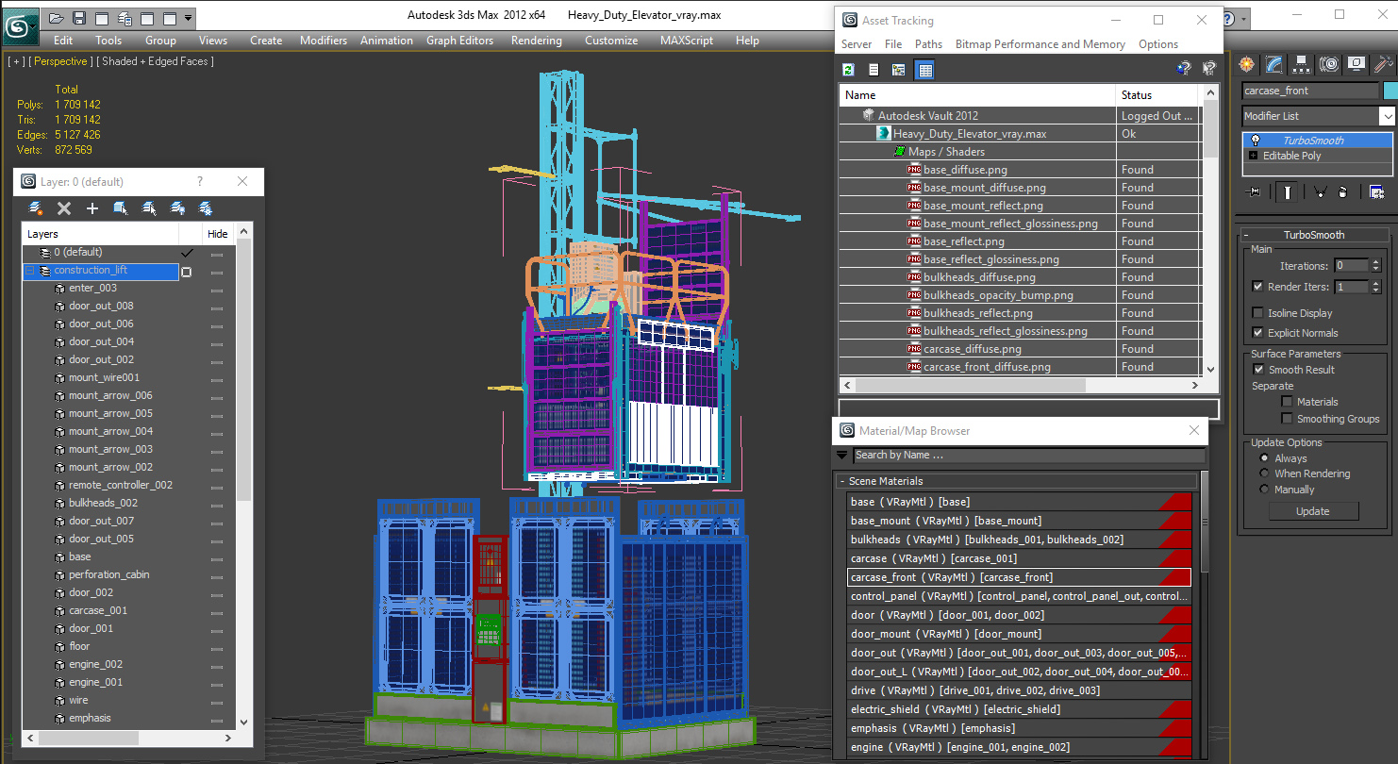Image resolution: width=1398 pixels, height=764 pixels.
Task: Click Hide/Unhide All Layers icon
Action: (x=177, y=208)
